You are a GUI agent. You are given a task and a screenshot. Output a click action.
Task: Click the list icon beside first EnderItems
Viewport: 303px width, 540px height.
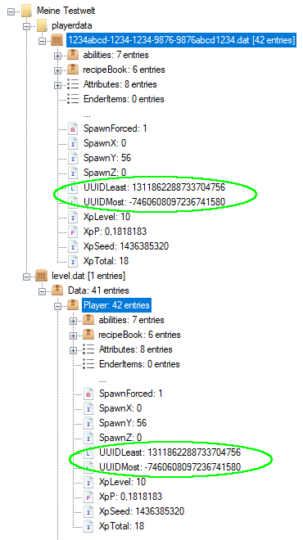coord(73,99)
